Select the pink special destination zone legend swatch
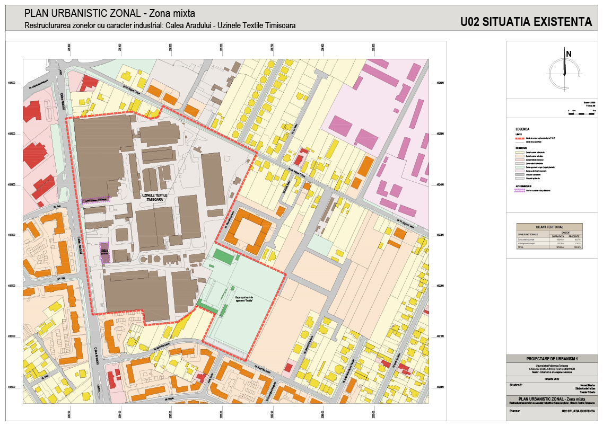 click(x=520, y=171)
